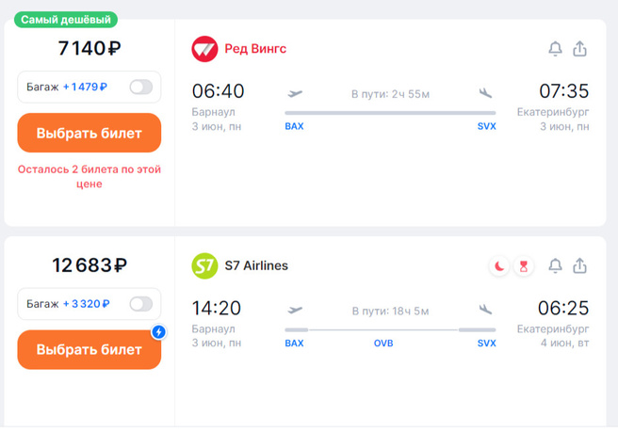Click the SVX code on Red Wings flight
The height and width of the screenshot is (432, 618).
click(486, 126)
